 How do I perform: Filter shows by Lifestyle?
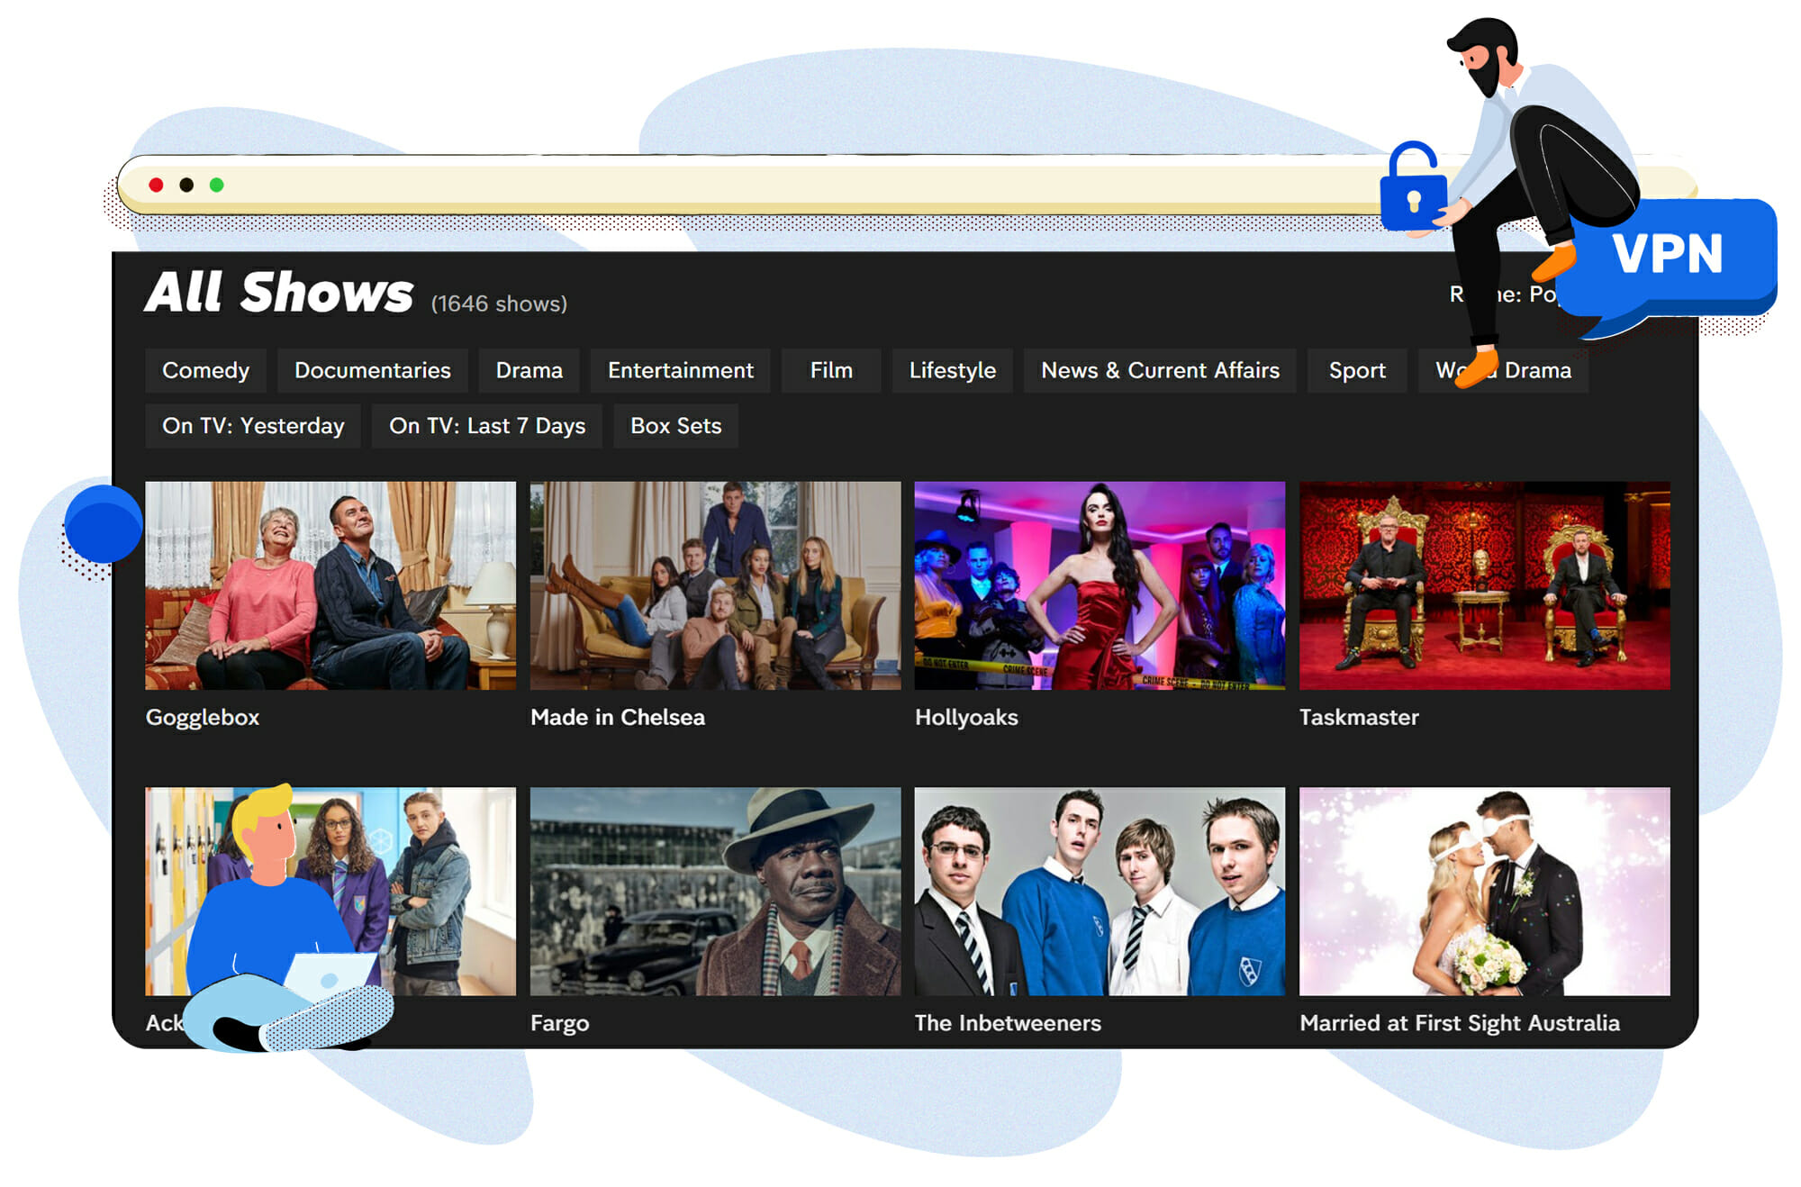pos(952,370)
